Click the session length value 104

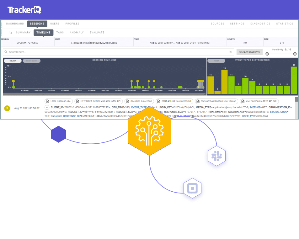(x=245, y=43)
